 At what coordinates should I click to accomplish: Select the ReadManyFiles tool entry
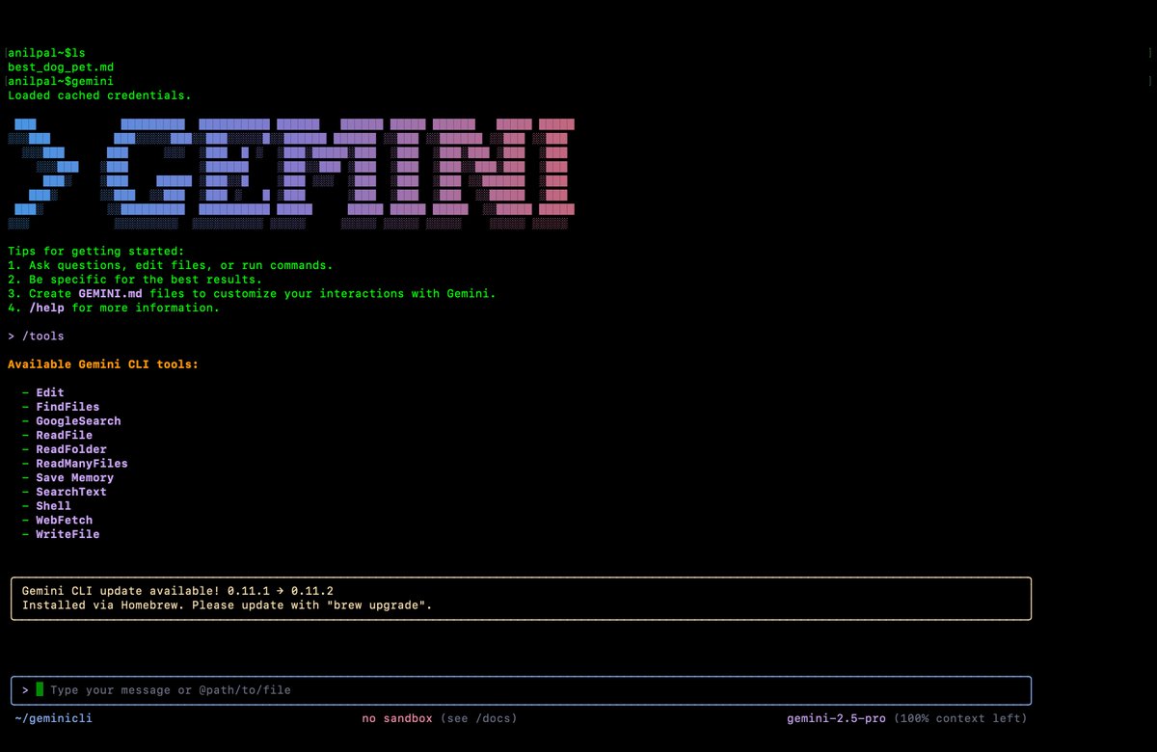pyautogui.click(x=81, y=463)
